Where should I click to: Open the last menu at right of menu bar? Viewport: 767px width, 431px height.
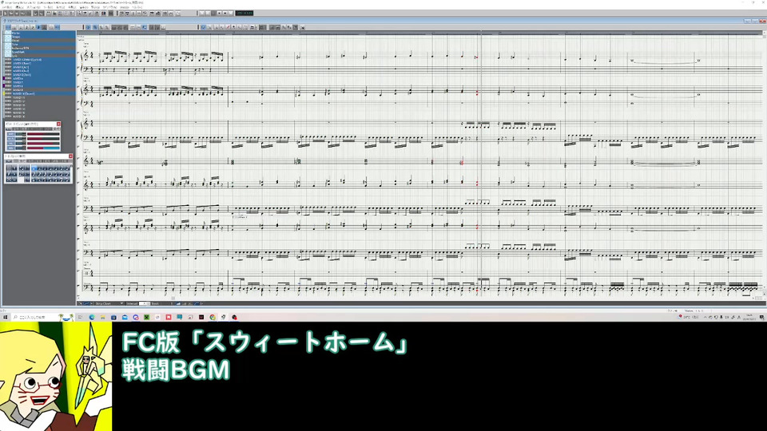pos(137,7)
